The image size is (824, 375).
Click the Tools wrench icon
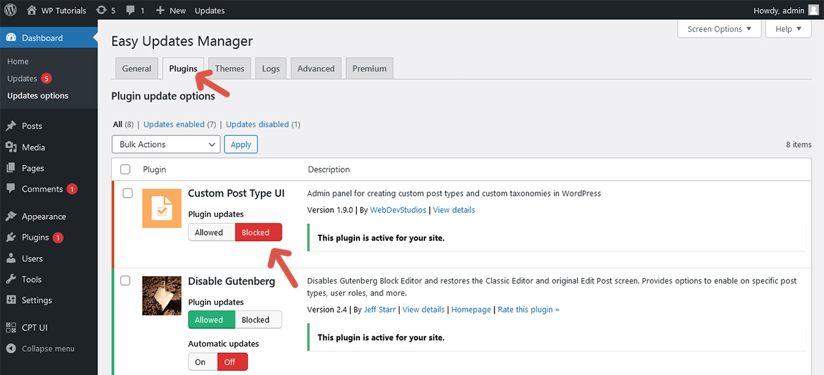pyautogui.click(x=11, y=280)
